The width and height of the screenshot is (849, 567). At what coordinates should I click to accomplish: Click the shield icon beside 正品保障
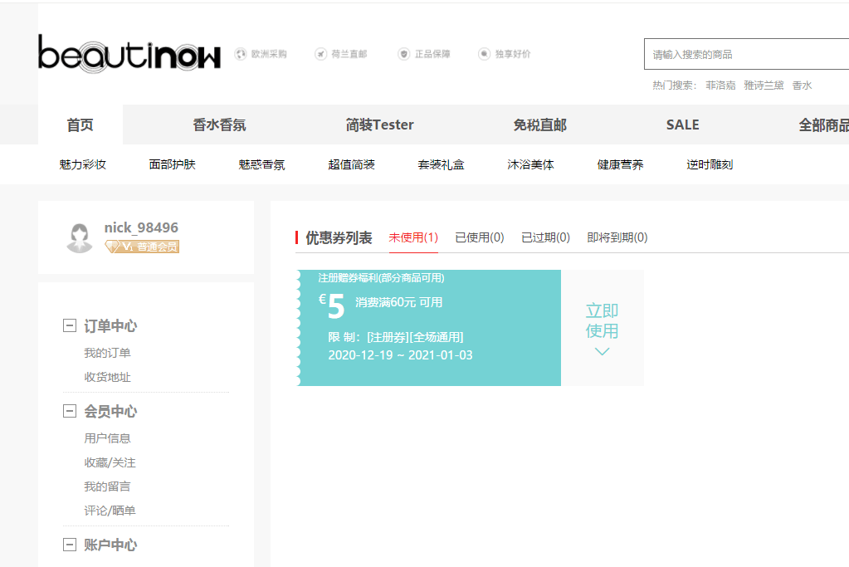click(x=404, y=54)
